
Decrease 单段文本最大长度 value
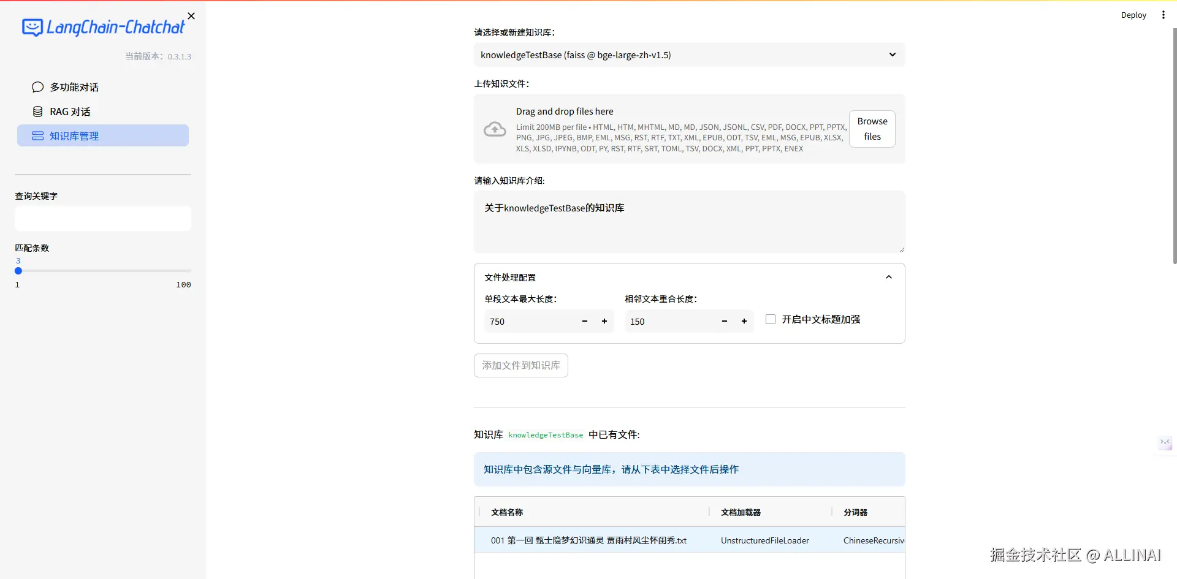tap(585, 321)
